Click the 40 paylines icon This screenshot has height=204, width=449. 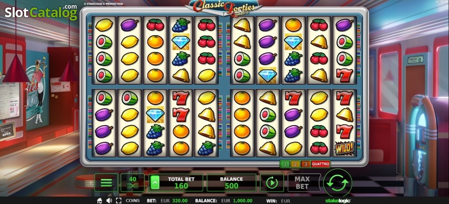pos(132,183)
